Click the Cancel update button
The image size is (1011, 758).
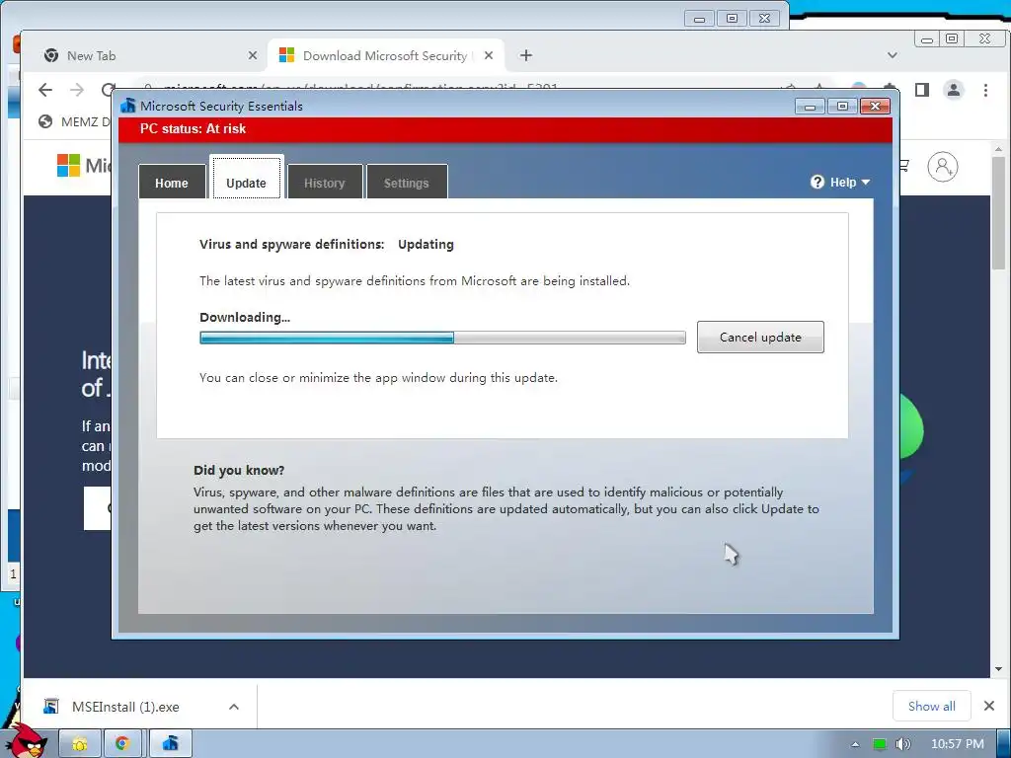click(760, 338)
